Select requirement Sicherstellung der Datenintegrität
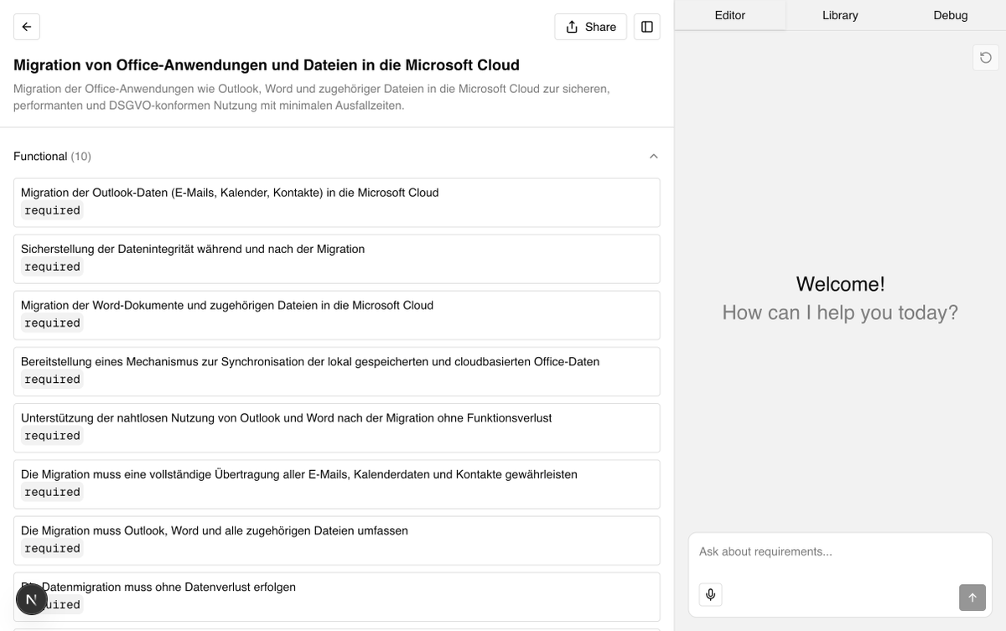The image size is (1006, 631). click(x=337, y=258)
